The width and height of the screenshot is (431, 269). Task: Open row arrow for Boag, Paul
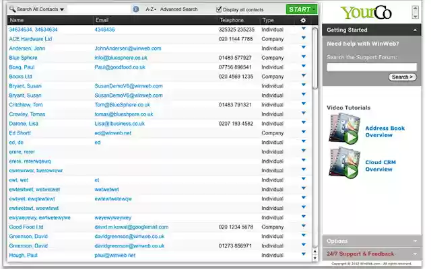304,66
